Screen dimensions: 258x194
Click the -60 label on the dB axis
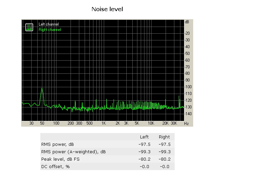(187, 60)
